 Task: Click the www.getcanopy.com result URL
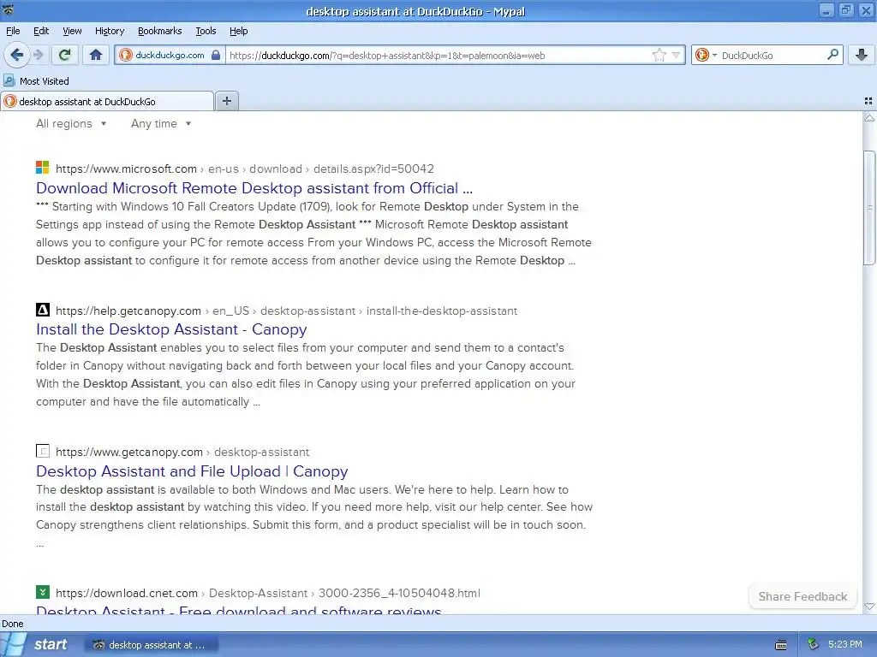click(x=182, y=452)
